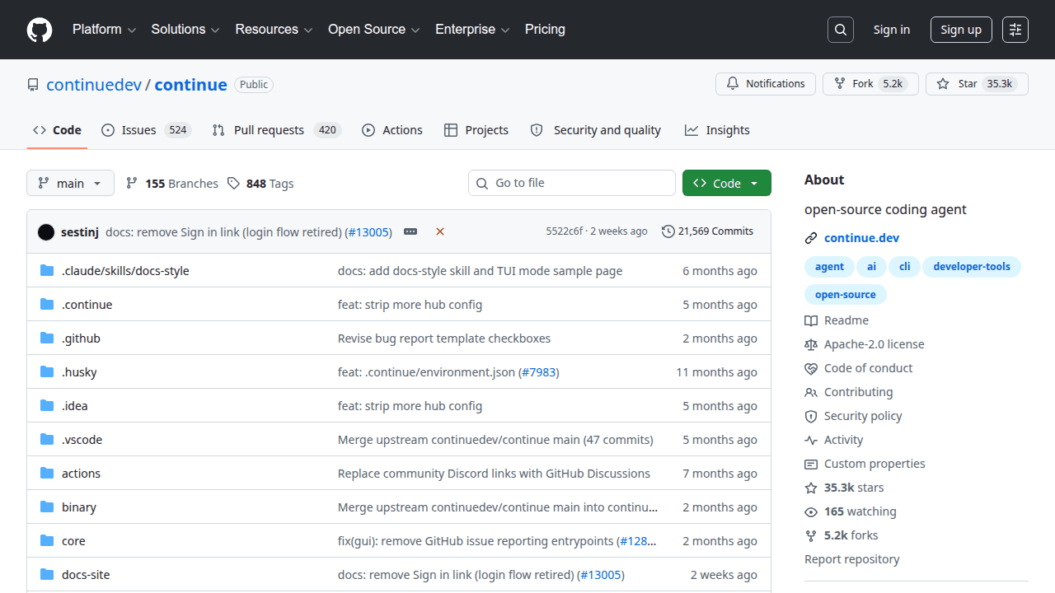Click the .github folder icon
This screenshot has width=1055, height=593.
pyautogui.click(x=47, y=339)
